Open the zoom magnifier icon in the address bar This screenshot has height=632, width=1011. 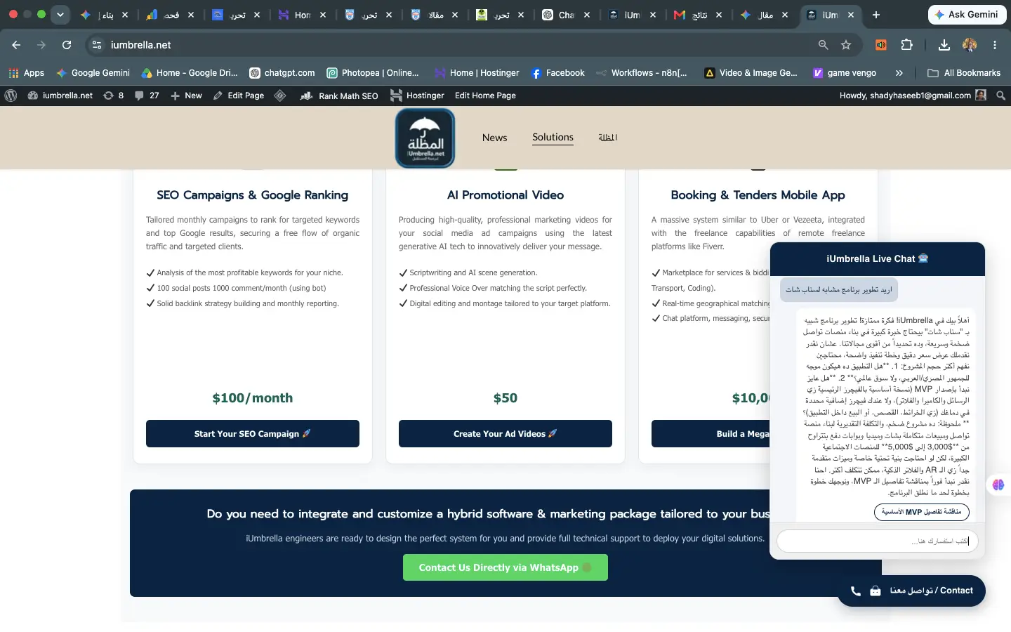824,45
